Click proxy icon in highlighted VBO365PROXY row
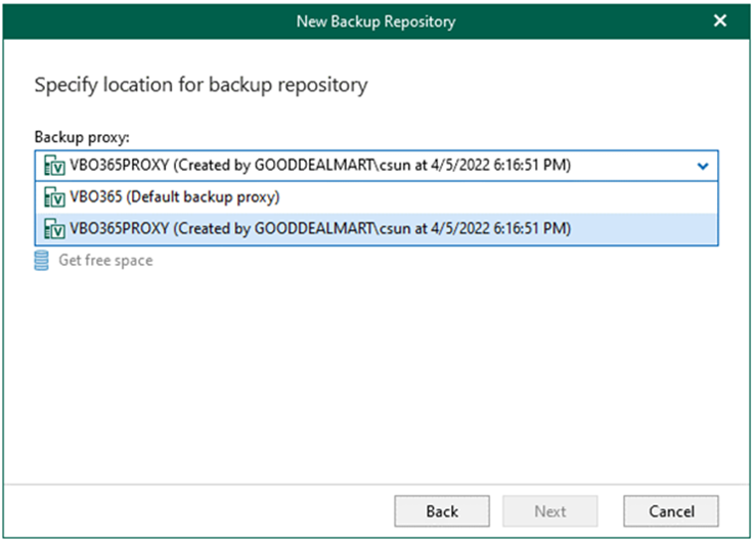The height and width of the screenshot is (541, 752). click(x=55, y=229)
